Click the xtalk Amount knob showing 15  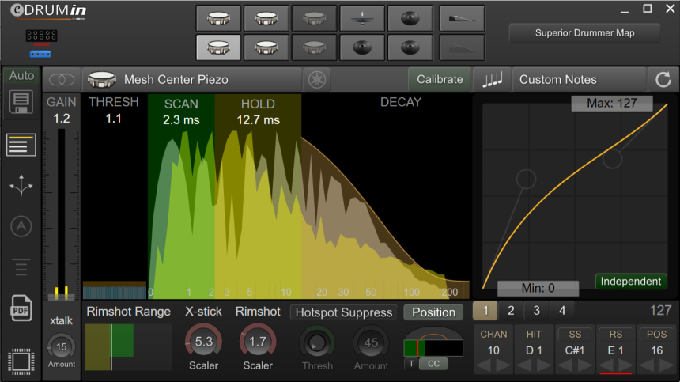(62, 347)
